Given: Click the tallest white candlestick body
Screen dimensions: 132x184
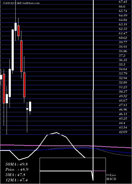Looking at the screenshot, I should [13, 50].
